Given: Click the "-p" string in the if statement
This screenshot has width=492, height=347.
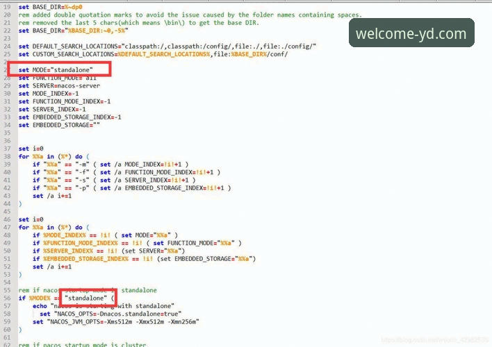Looking at the screenshot, I should coord(82,188).
